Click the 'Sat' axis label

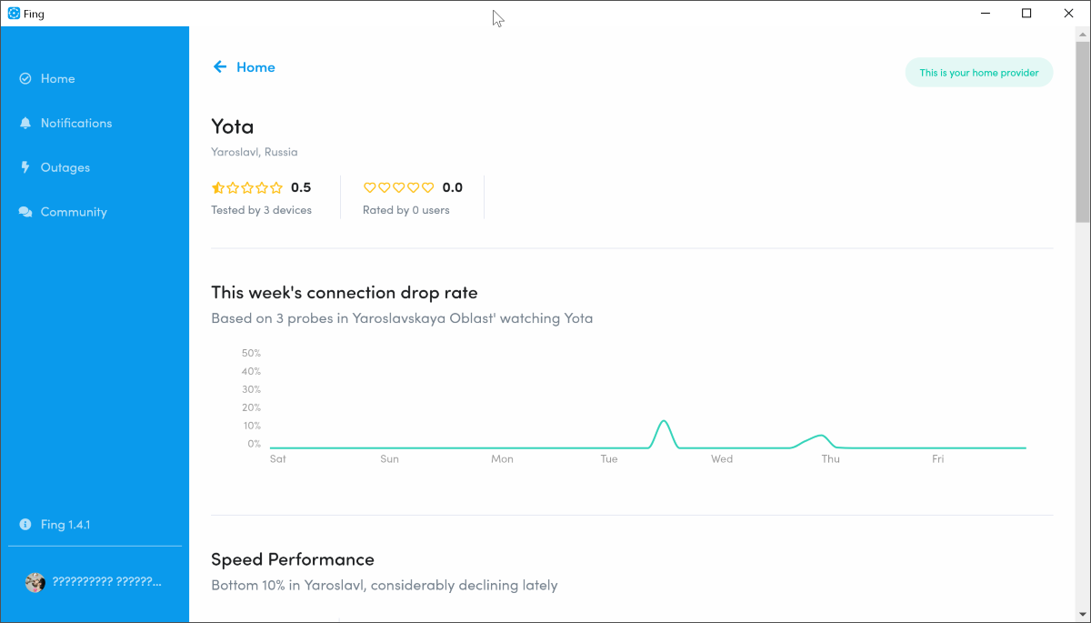278,459
